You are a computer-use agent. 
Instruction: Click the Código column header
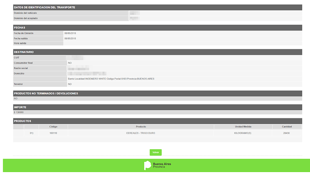click(x=53, y=127)
